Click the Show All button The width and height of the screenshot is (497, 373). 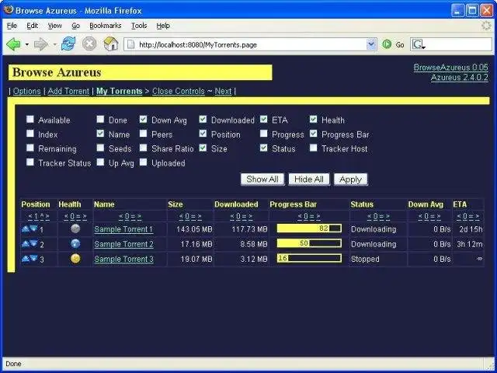click(x=262, y=180)
